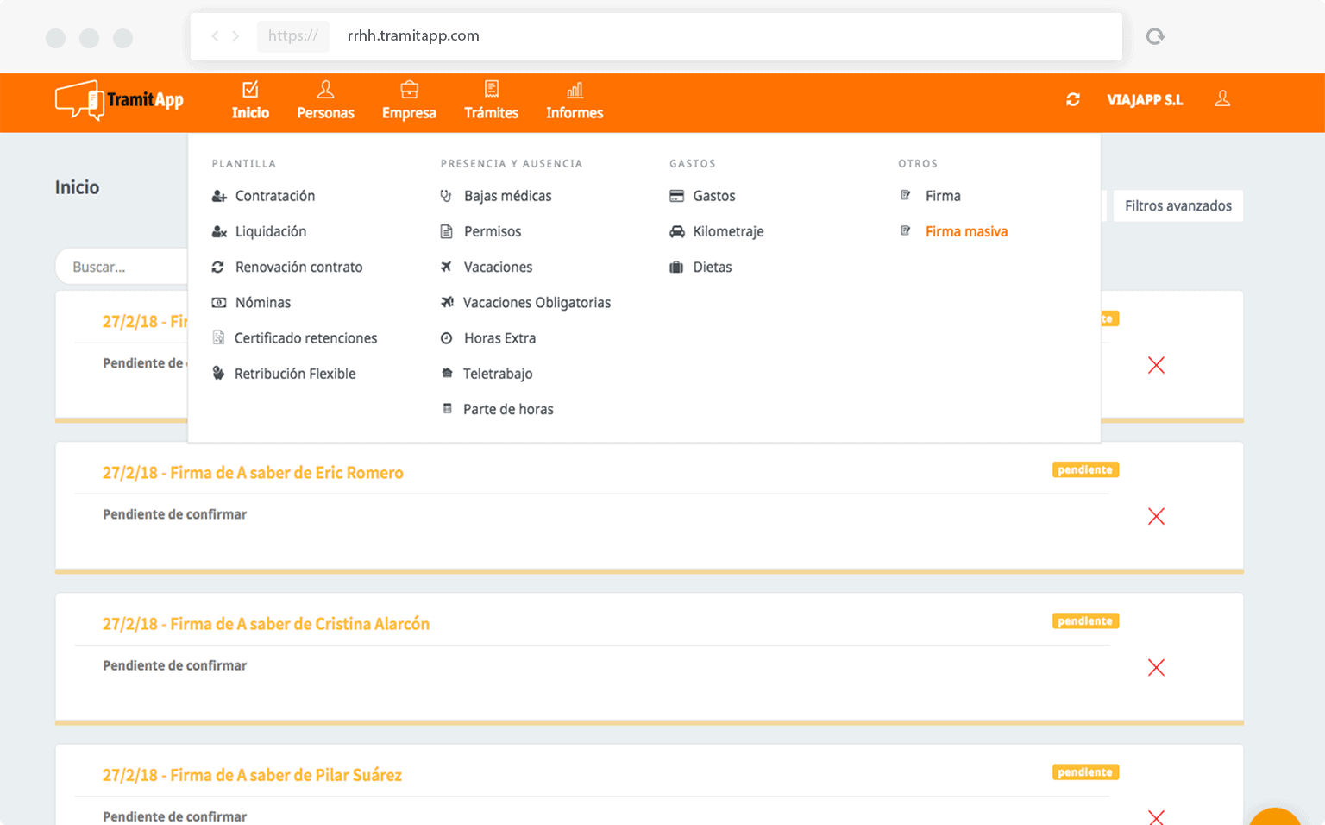Click the Personas person icon
The height and width of the screenshot is (825, 1325).
tap(326, 89)
